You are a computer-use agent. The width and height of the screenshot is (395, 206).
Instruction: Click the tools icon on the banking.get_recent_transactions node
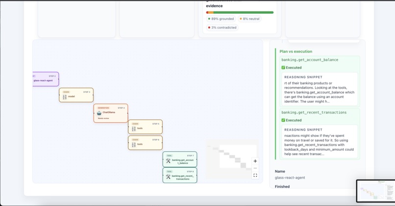[168, 177]
